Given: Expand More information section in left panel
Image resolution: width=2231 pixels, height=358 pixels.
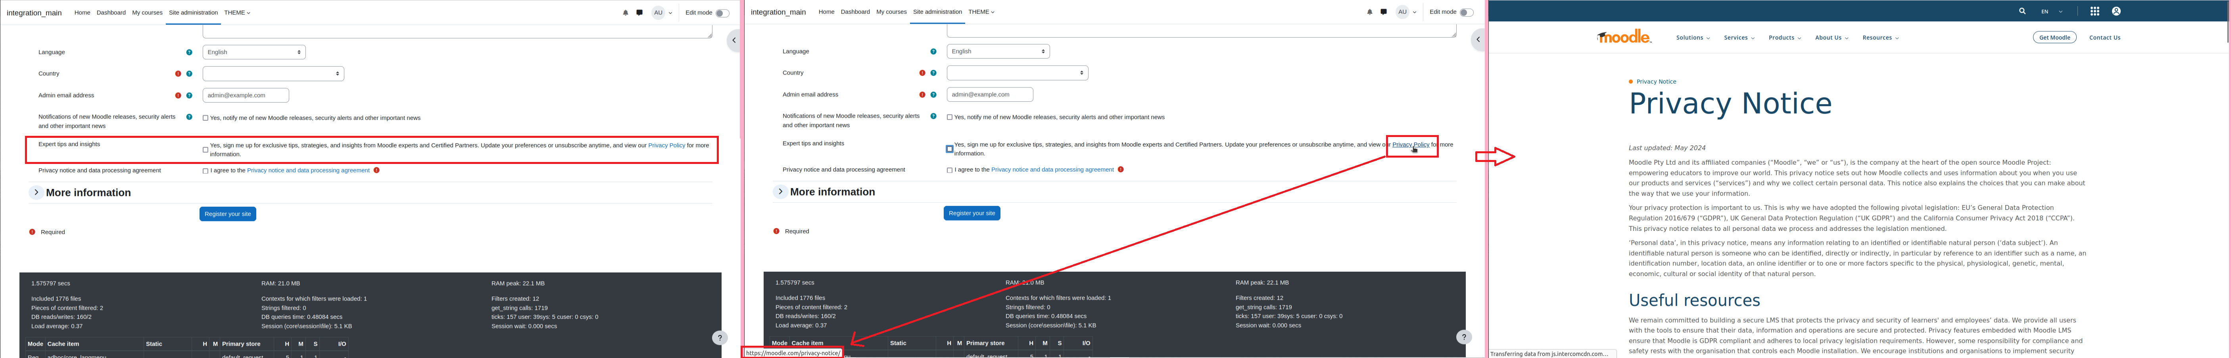Looking at the screenshot, I should click(x=36, y=192).
